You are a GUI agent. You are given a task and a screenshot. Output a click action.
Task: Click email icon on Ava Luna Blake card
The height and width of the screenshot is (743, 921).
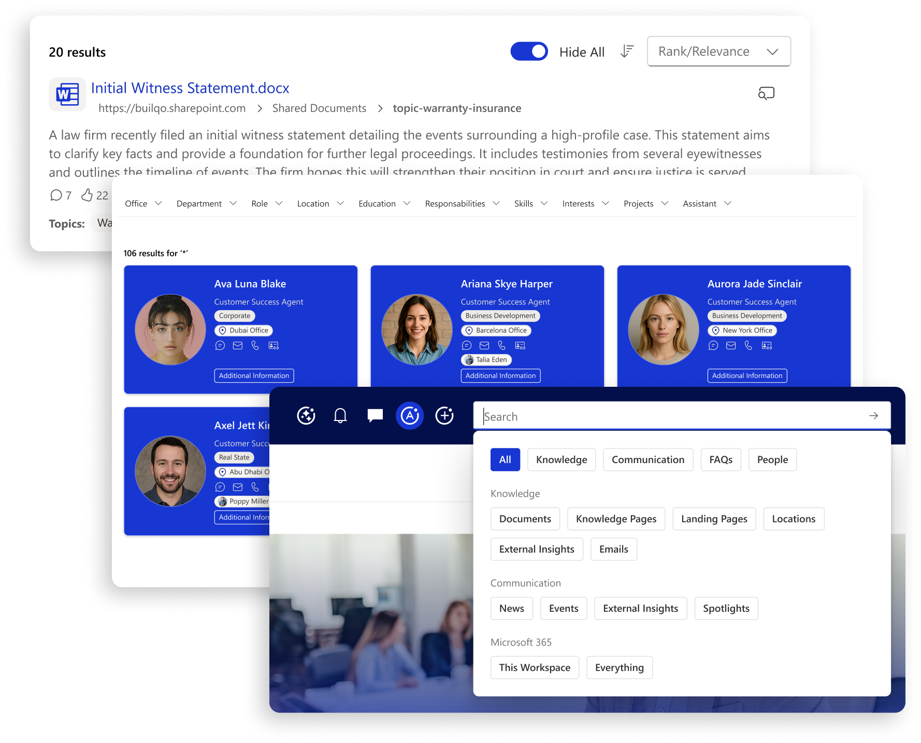pos(238,346)
